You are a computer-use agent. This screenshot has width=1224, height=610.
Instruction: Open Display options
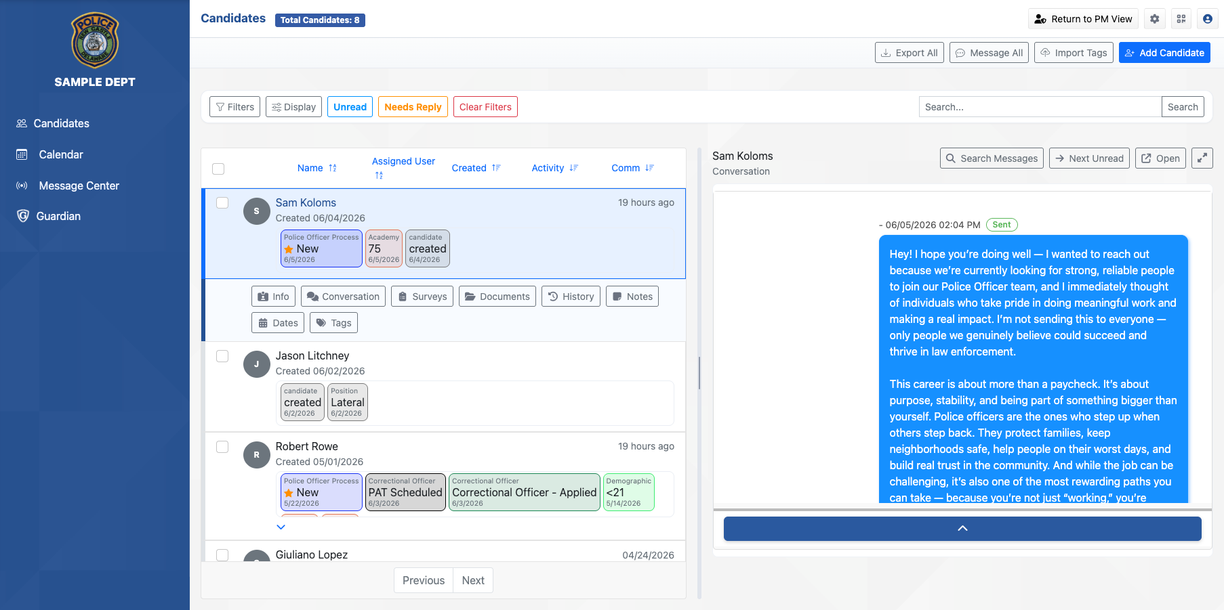[x=293, y=107]
